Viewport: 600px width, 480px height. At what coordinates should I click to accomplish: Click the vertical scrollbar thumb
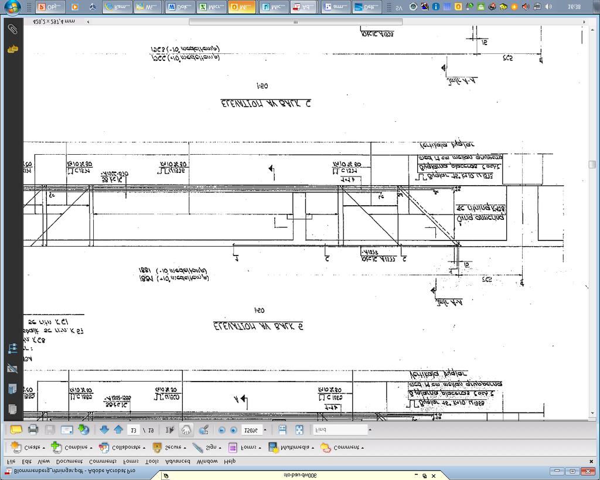pos(592,164)
